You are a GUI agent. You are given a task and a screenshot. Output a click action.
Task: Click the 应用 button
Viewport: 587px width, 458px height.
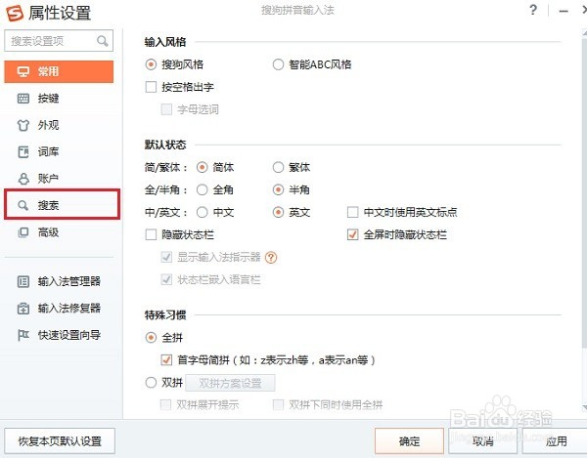556,441
